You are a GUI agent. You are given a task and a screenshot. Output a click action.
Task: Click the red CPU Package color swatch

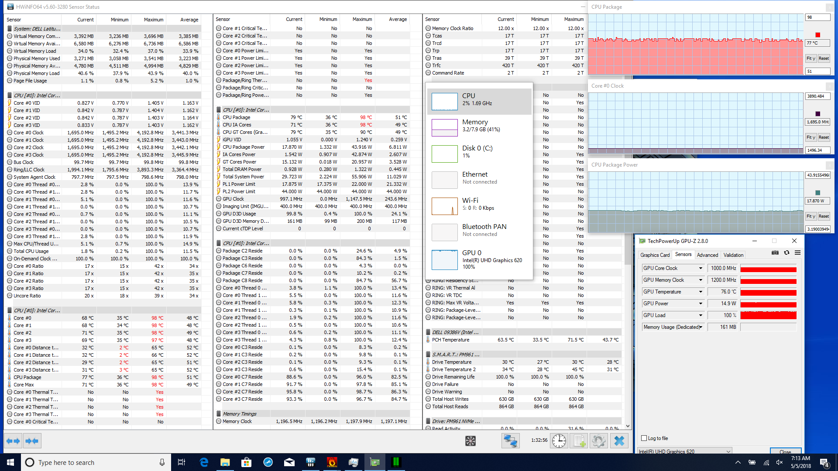[x=817, y=35]
